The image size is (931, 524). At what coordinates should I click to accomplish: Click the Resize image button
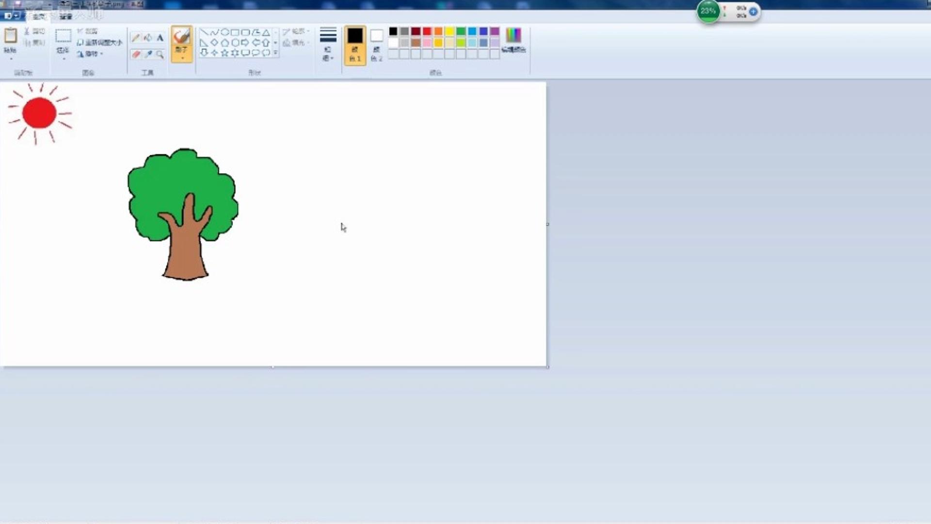[99, 43]
